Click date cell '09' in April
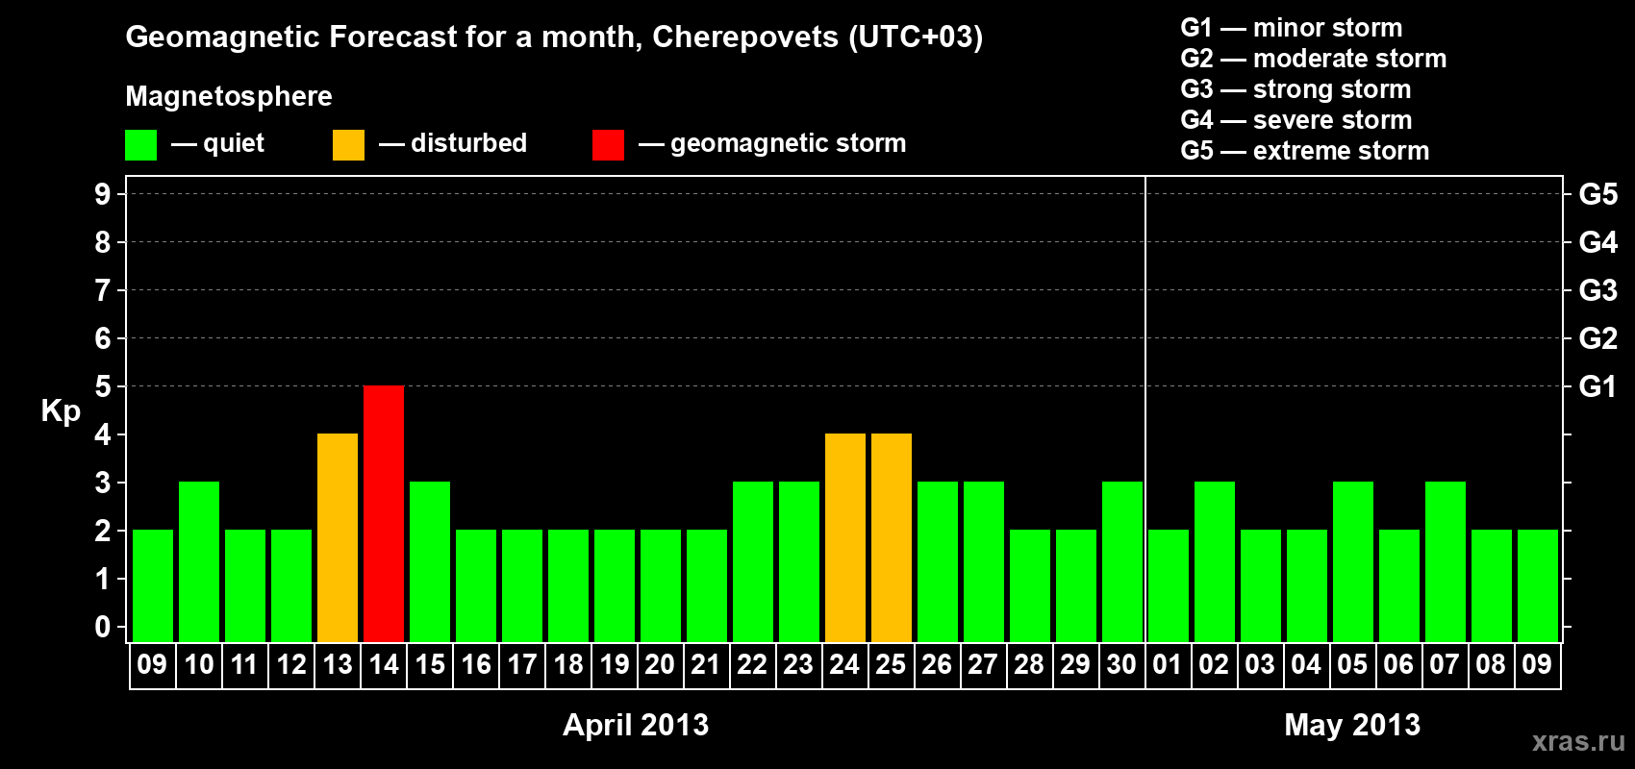This screenshot has height=769, width=1635. (x=153, y=665)
